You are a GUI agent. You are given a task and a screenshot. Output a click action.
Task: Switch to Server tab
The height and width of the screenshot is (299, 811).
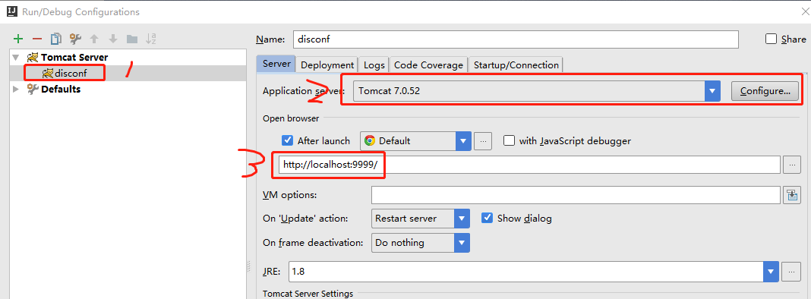276,65
